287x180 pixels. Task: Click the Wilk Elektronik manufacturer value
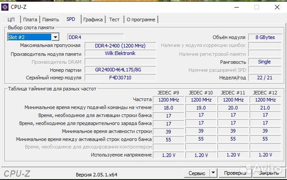[x=120, y=53]
